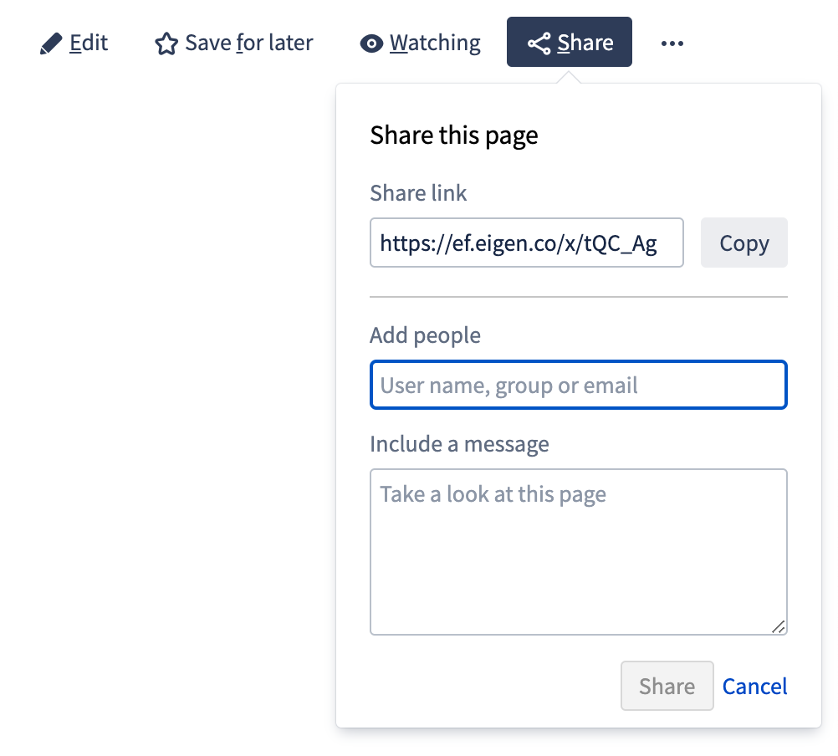Click the text area resize handle corner
Viewport: 838px width, 756px height.
pyautogui.click(x=779, y=626)
